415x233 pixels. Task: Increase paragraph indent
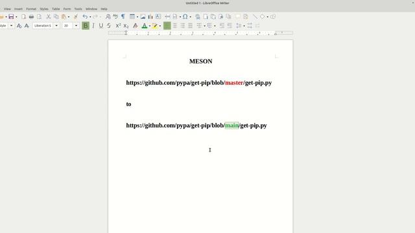click(x=222, y=26)
